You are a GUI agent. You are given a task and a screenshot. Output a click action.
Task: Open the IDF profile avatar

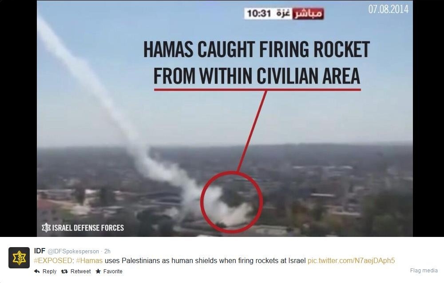click(19, 258)
